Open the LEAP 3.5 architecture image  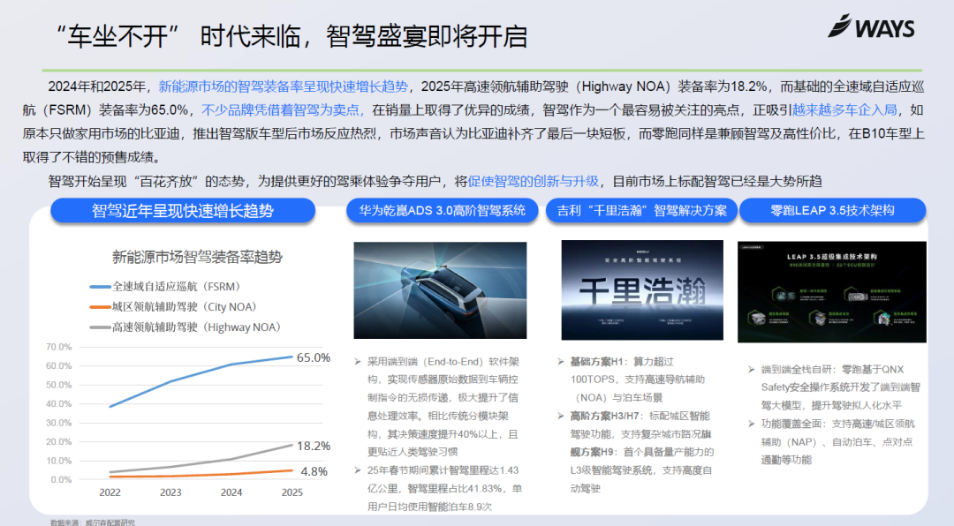[x=832, y=292]
